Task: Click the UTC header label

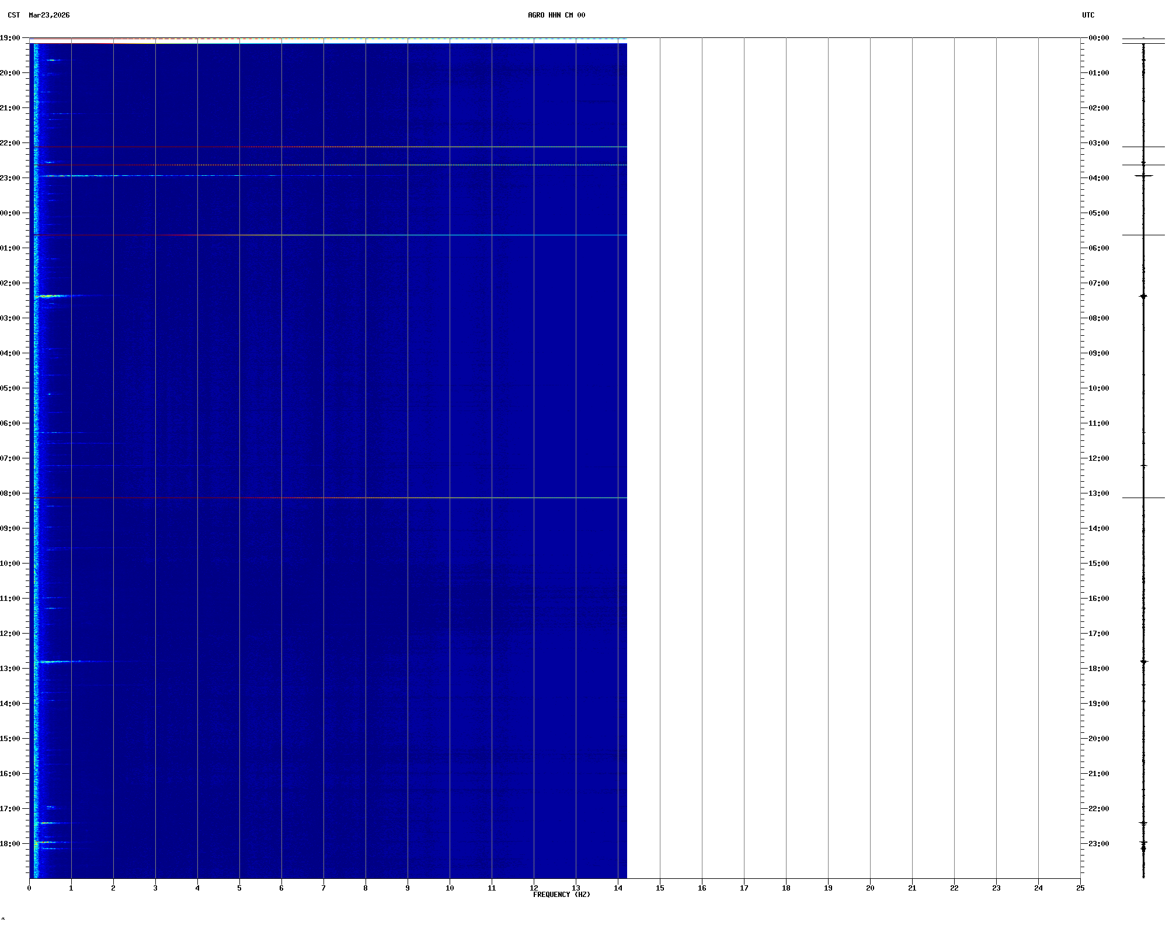Action: click(1088, 15)
